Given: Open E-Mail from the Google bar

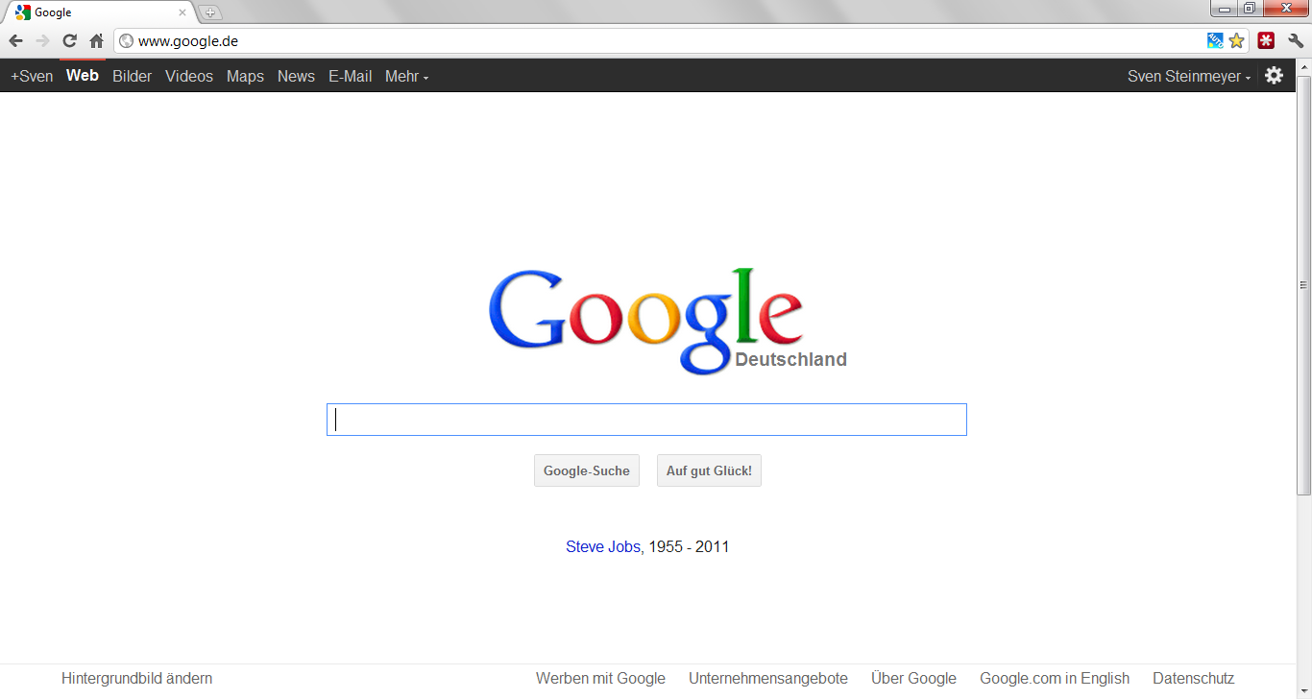Looking at the screenshot, I should pos(350,76).
